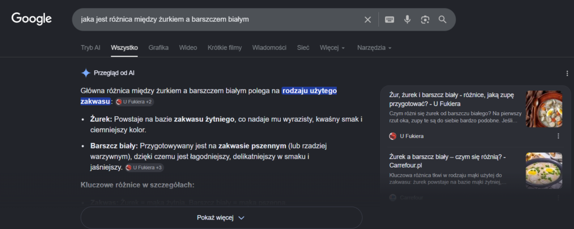Click the Carrefour article soup thumbnail
The image size is (574, 229).
(x=544, y=171)
